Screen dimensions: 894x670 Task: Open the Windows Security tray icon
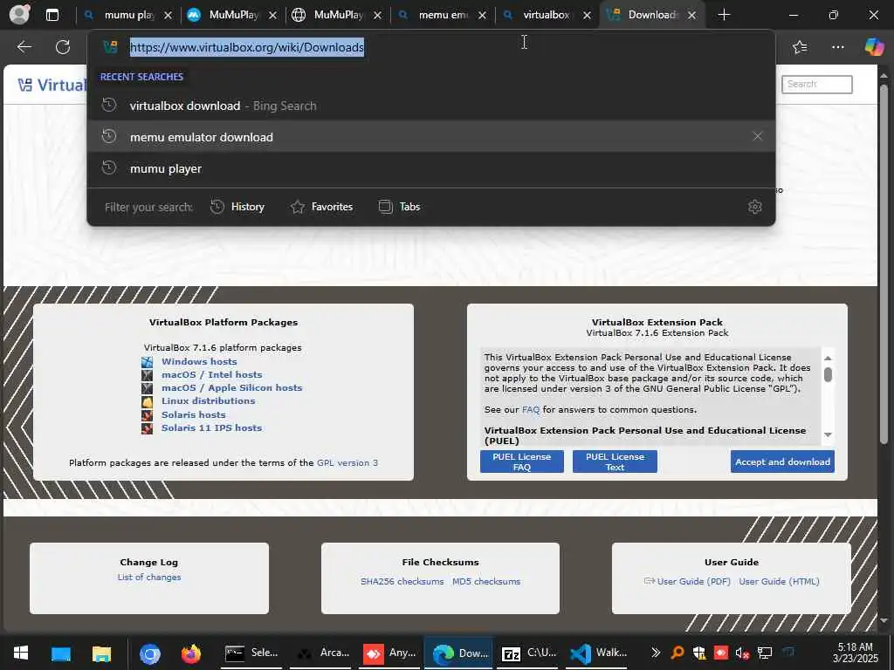pos(699,653)
